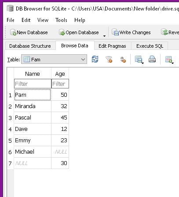Click the insert new record icon
Viewport: 179px width, 197px height.
[168, 60]
